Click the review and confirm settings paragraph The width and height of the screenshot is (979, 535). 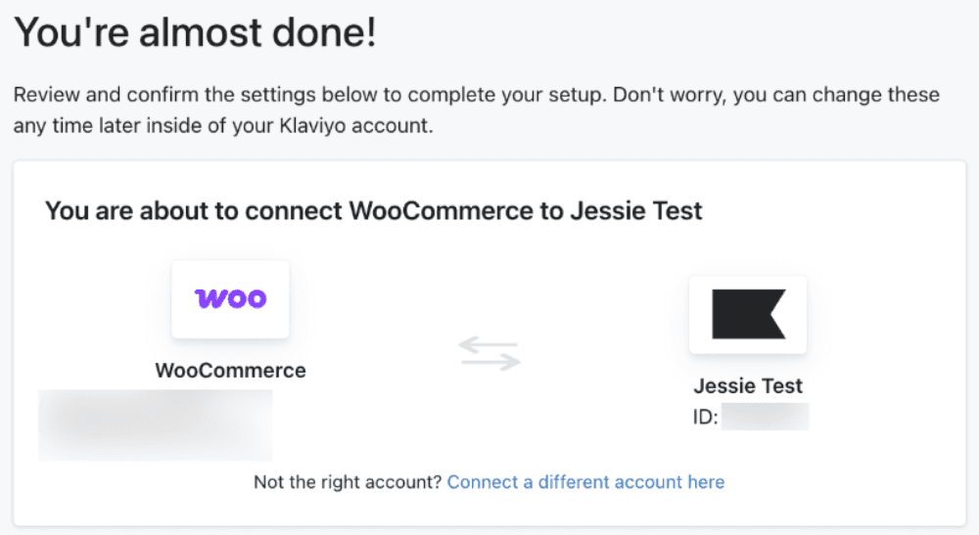(477, 110)
